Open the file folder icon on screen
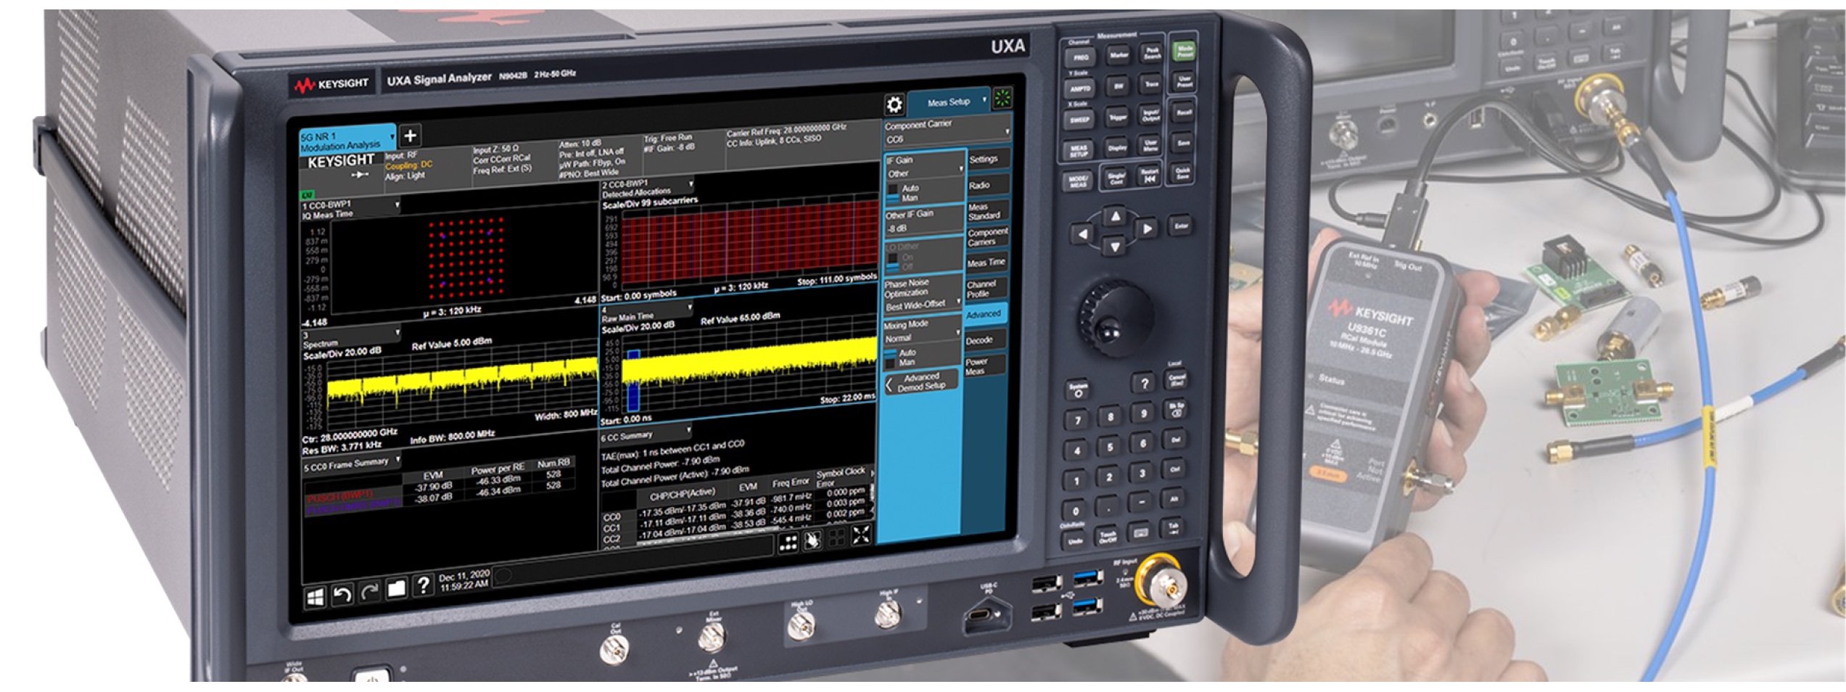Image resolution: width=1846 pixels, height=692 pixels. (x=396, y=588)
